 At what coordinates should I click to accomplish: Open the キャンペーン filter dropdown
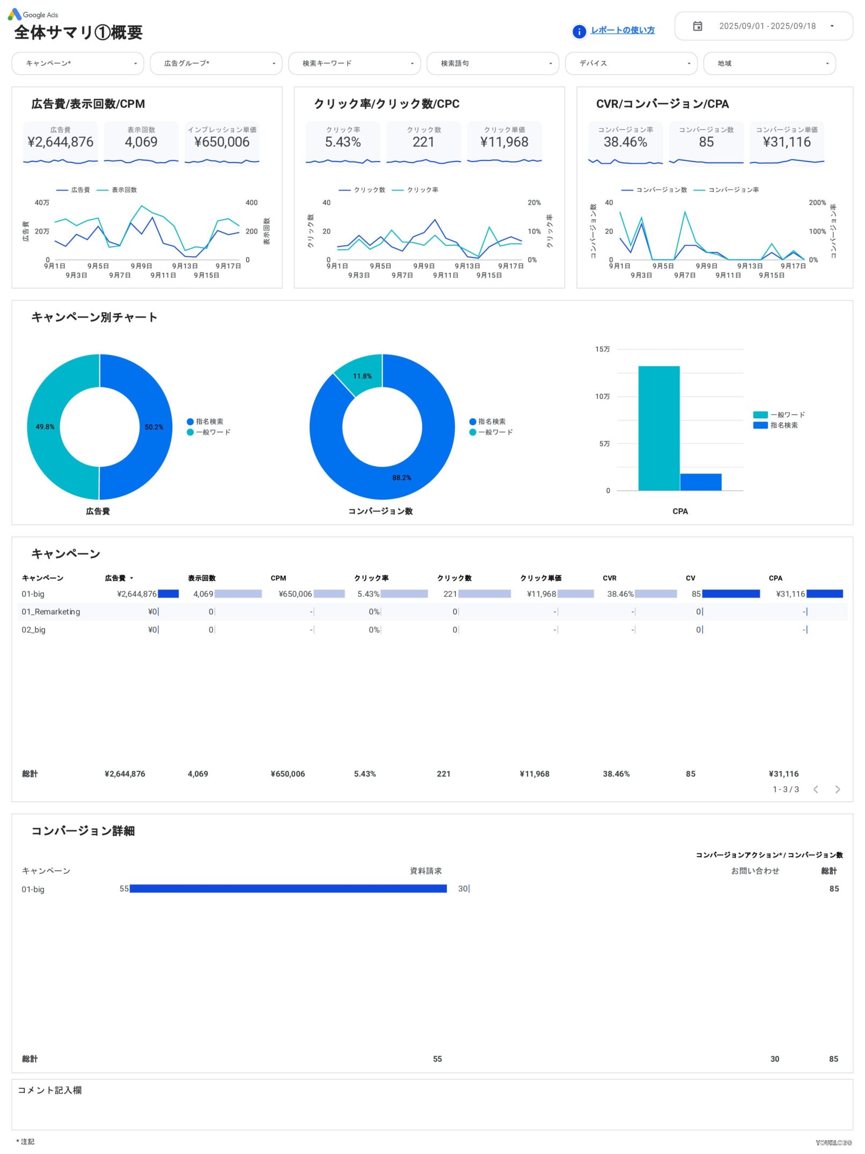[x=78, y=63]
